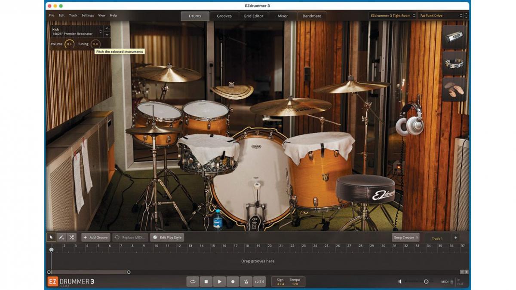Viewport: 516px width, 290px height.
Task: Zoom out timeline with minus button
Action: (462, 272)
